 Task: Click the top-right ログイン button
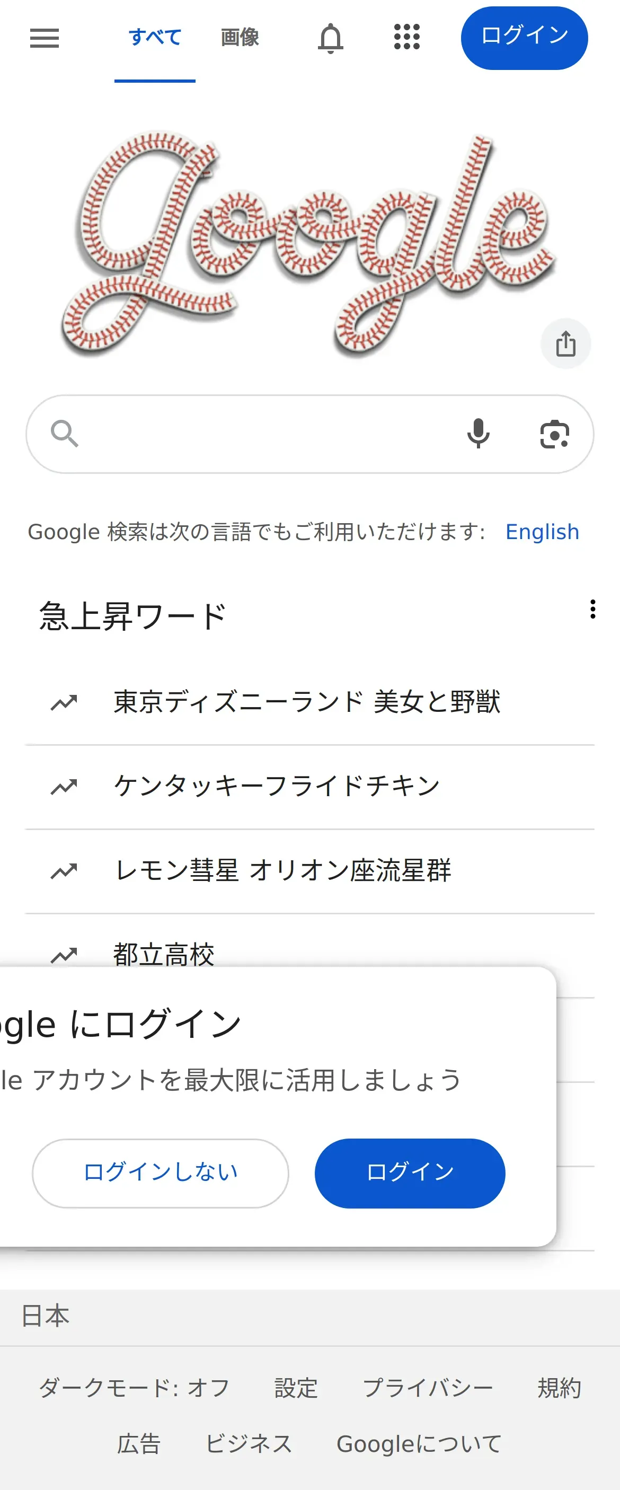pos(524,38)
